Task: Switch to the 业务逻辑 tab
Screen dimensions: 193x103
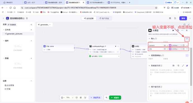Action: coord(89,18)
